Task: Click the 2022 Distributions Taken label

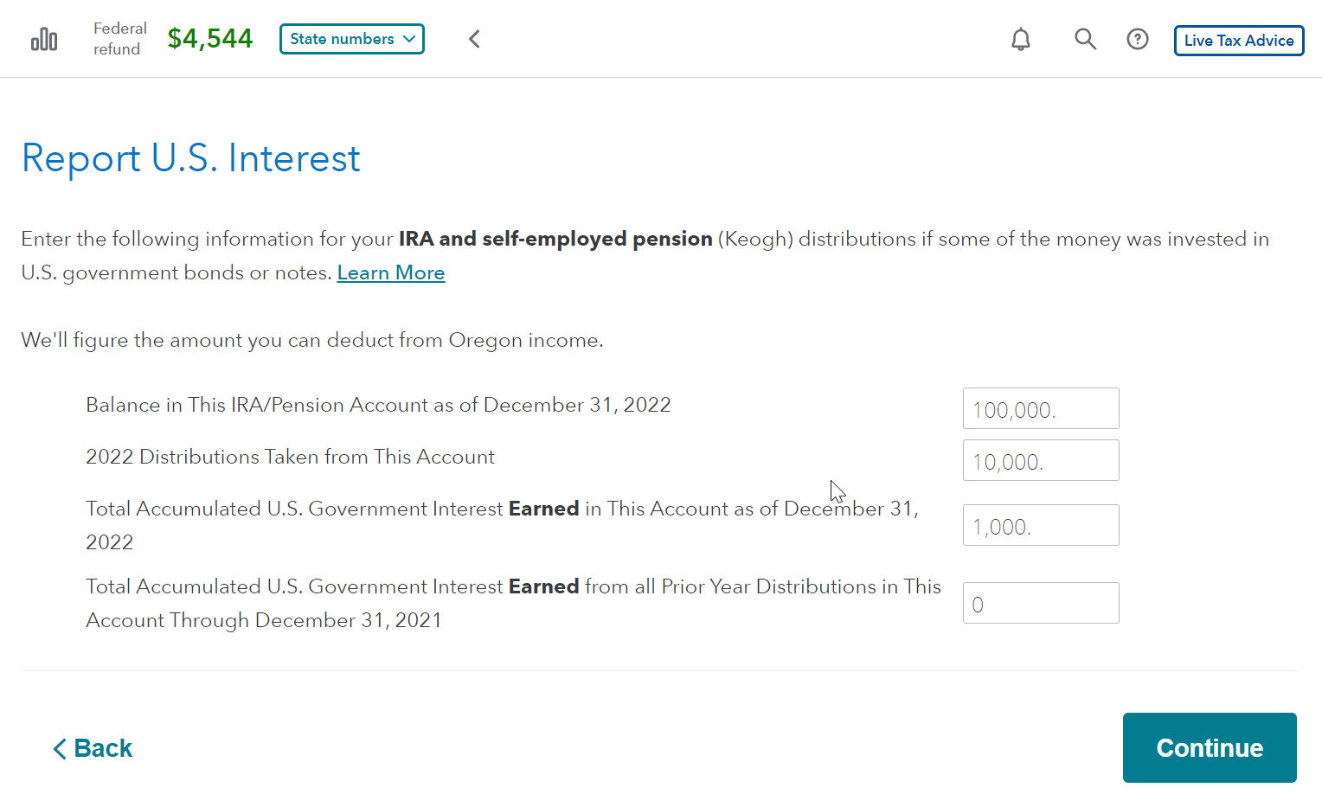Action: click(290, 457)
